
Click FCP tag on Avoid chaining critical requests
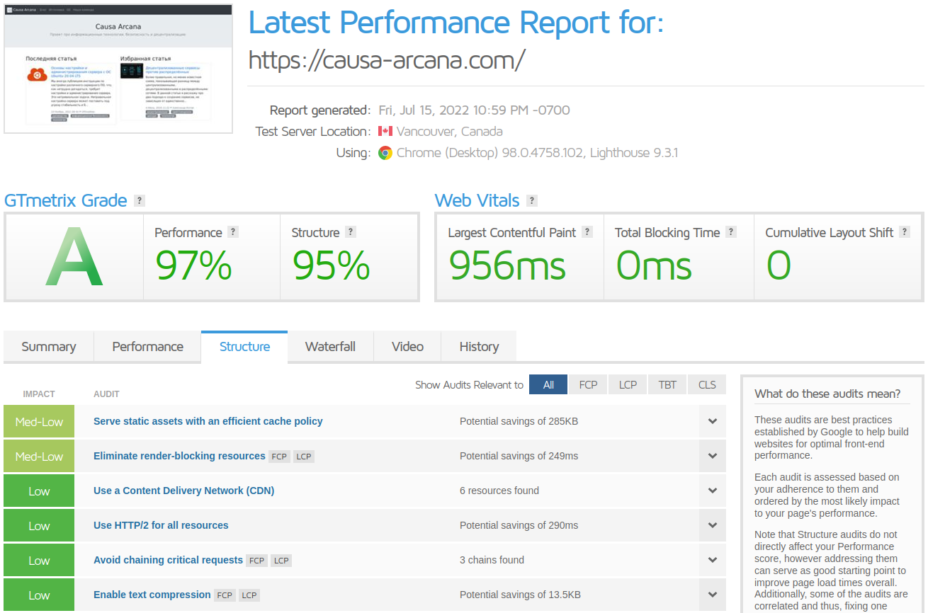(x=257, y=561)
